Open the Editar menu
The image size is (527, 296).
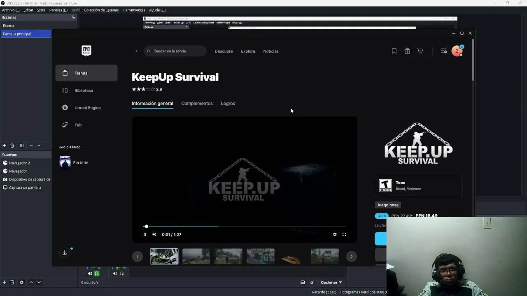click(x=28, y=10)
